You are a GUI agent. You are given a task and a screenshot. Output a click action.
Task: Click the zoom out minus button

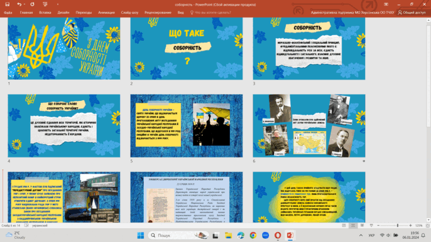click(378, 226)
